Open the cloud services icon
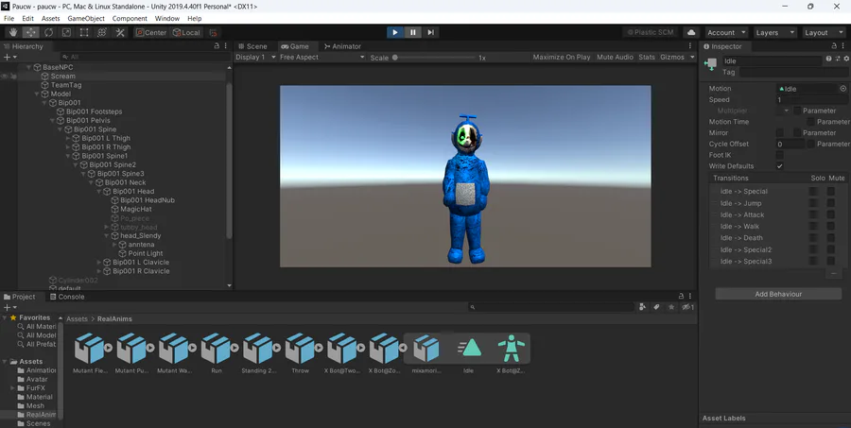The width and height of the screenshot is (851, 428). pyautogui.click(x=691, y=32)
